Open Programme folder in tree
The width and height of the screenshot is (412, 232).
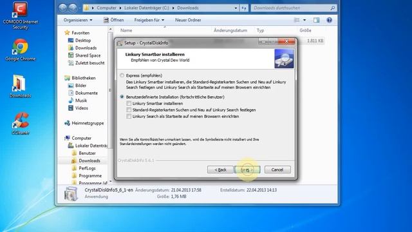tap(90, 176)
